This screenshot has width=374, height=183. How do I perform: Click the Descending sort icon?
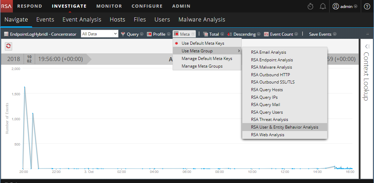[230, 34]
